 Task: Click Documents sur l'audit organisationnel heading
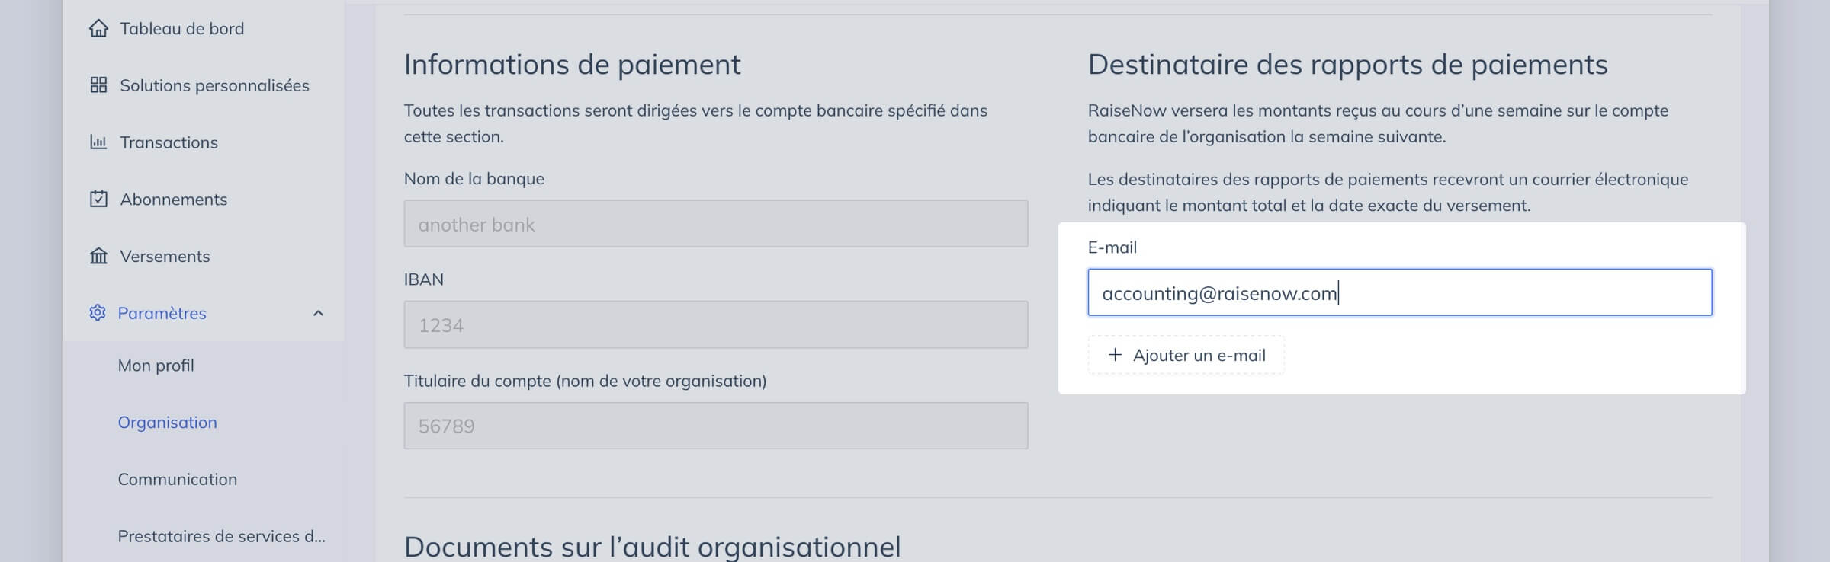point(652,547)
